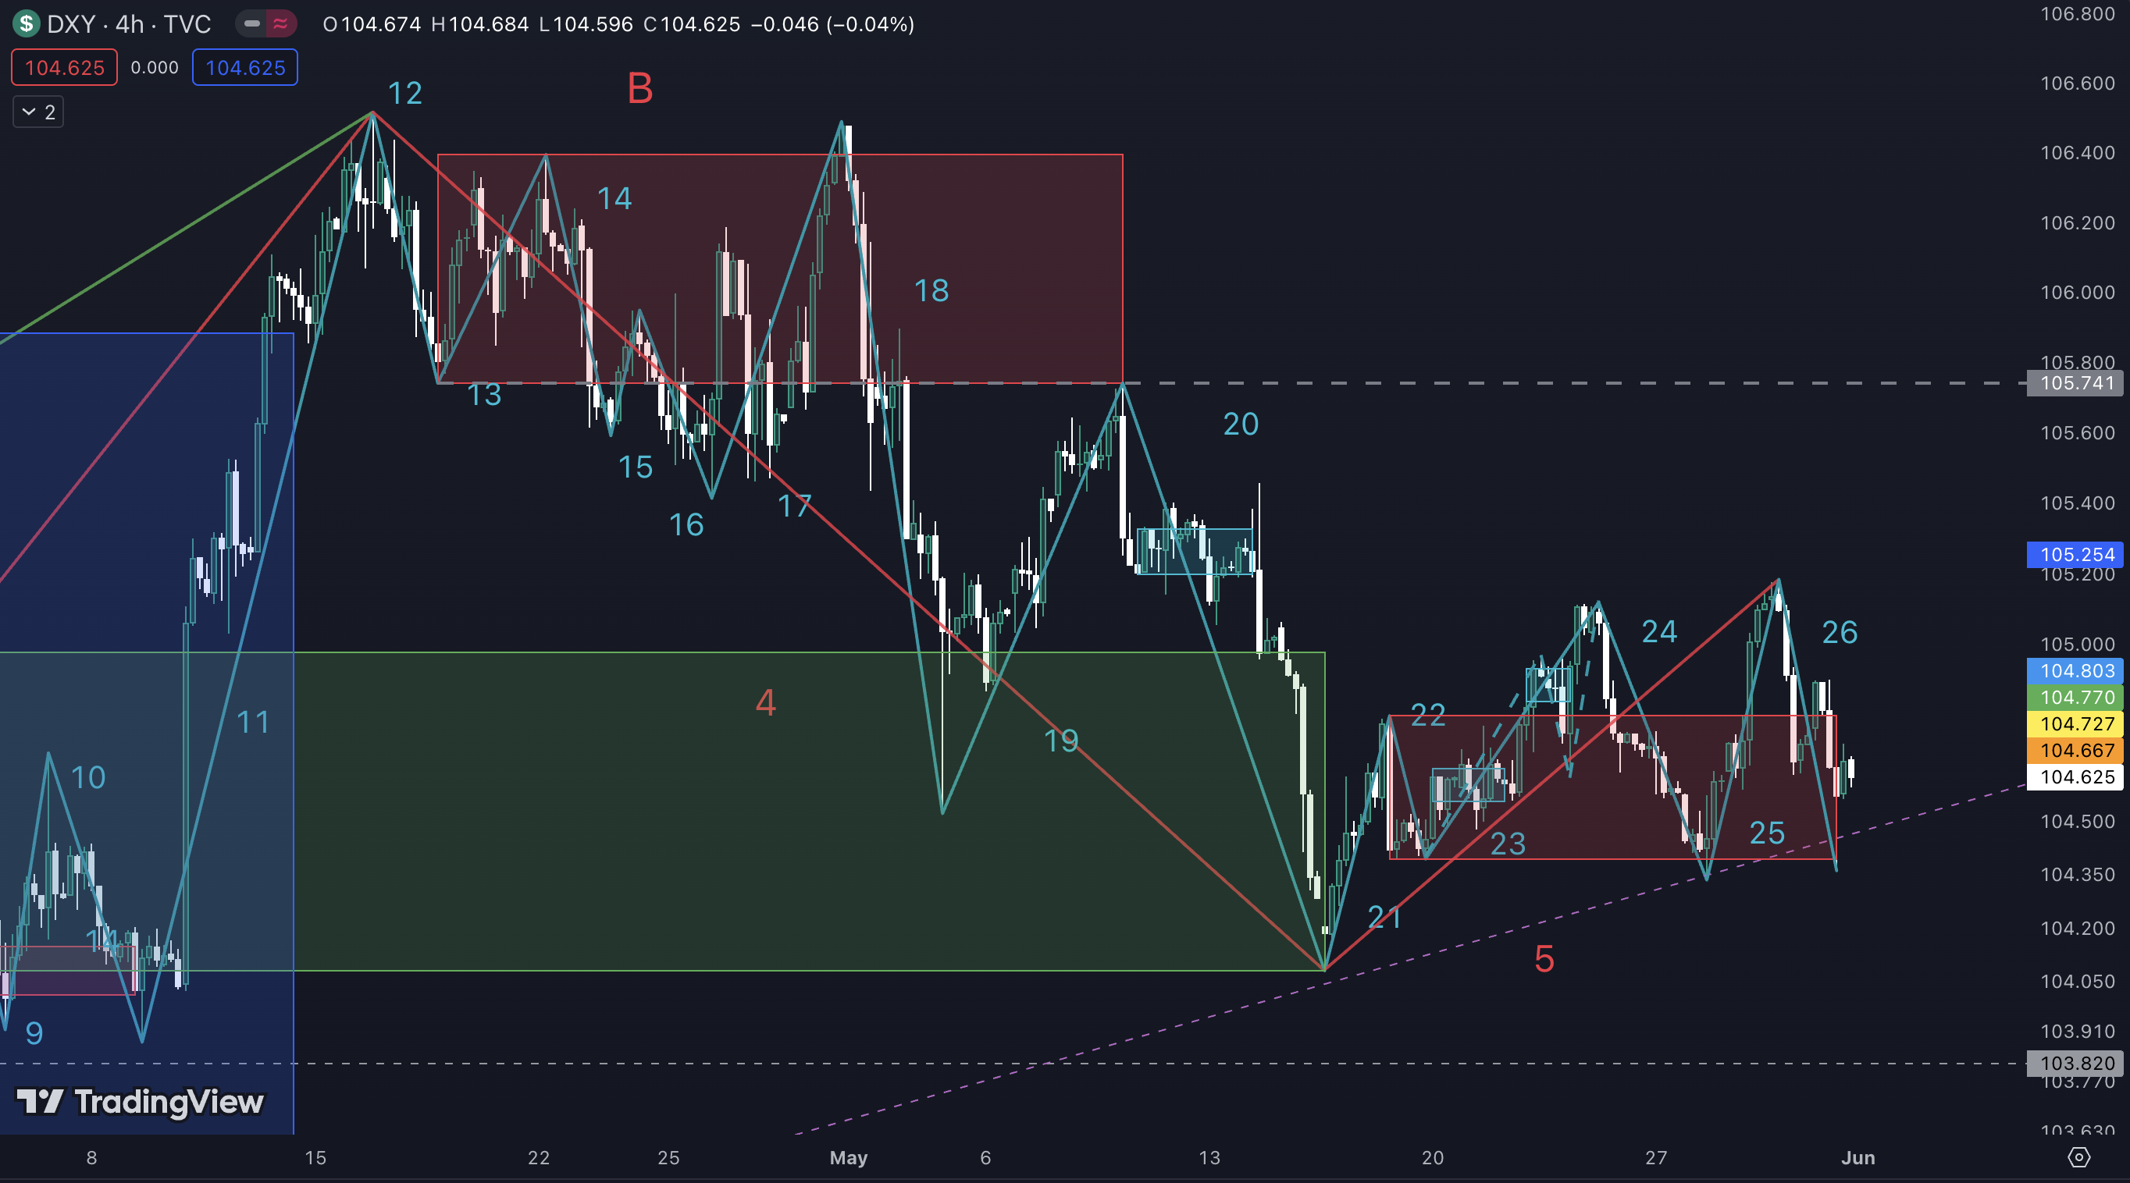Image resolution: width=2130 pixels, height=1183 pixels.
Task: Click the green 104.770 price axis label
Action: coord(2076,698)
